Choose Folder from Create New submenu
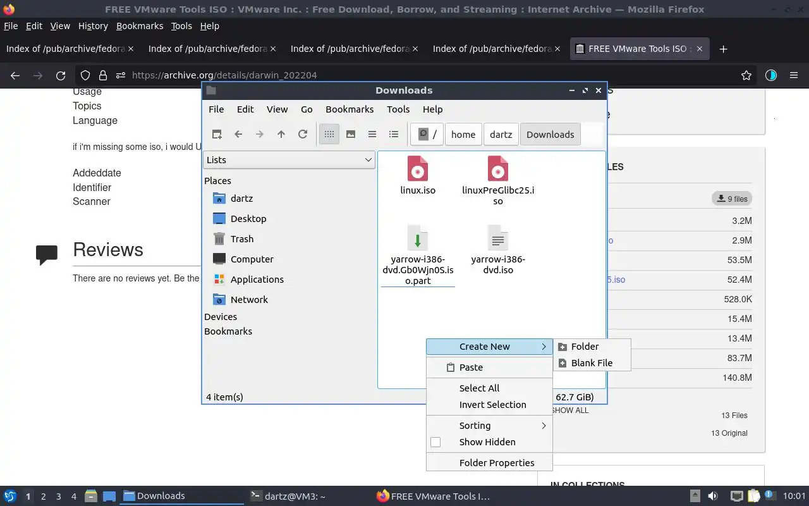Image resolution: width=809 pixels, height=506 pixels. pyautogui.click(x=592, y=347)
